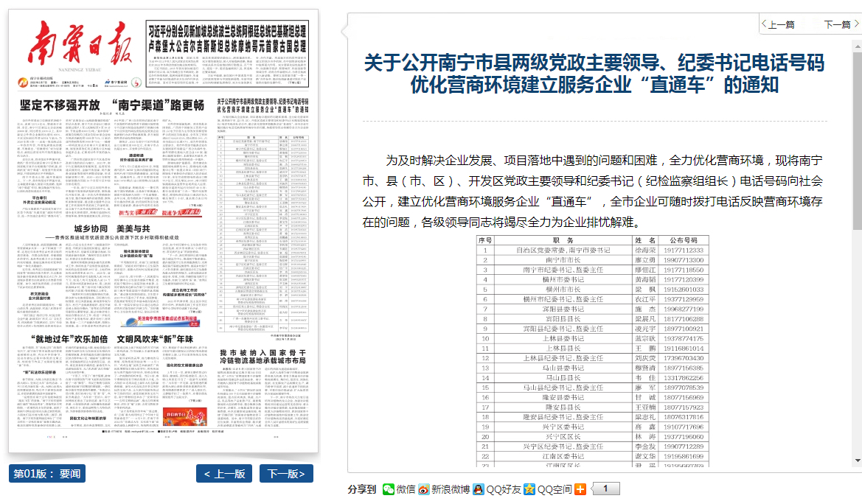Click the table cell 上林县委书记
Viewport: 862px width, 504px height.
tap(563, 338)
